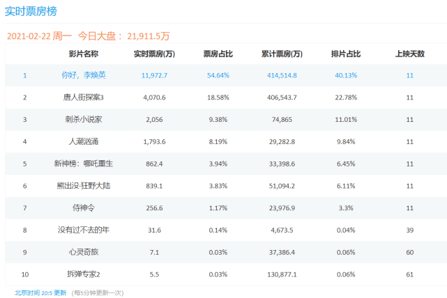The image size is (447, 298).
Task: Click the 票房占比 column header
Action: [x=218, y=54]
